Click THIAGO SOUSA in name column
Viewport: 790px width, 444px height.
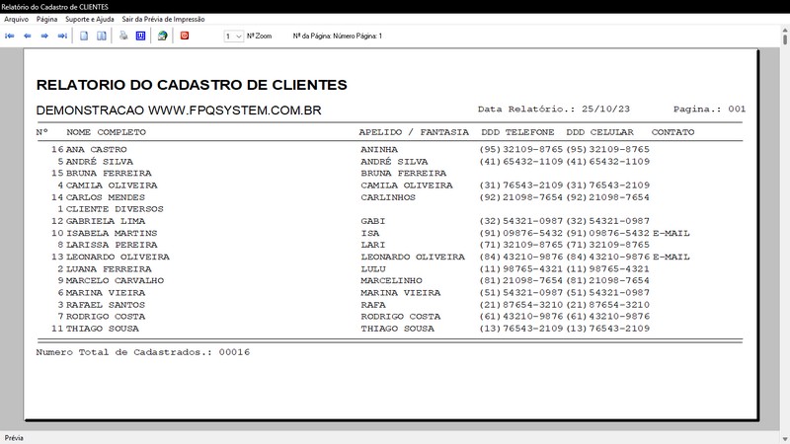pyautogui.click(x=103, y=329)
